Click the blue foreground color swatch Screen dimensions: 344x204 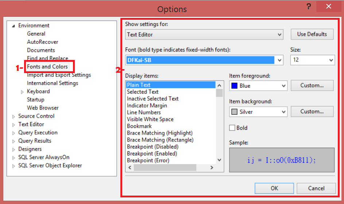(234, 86)
